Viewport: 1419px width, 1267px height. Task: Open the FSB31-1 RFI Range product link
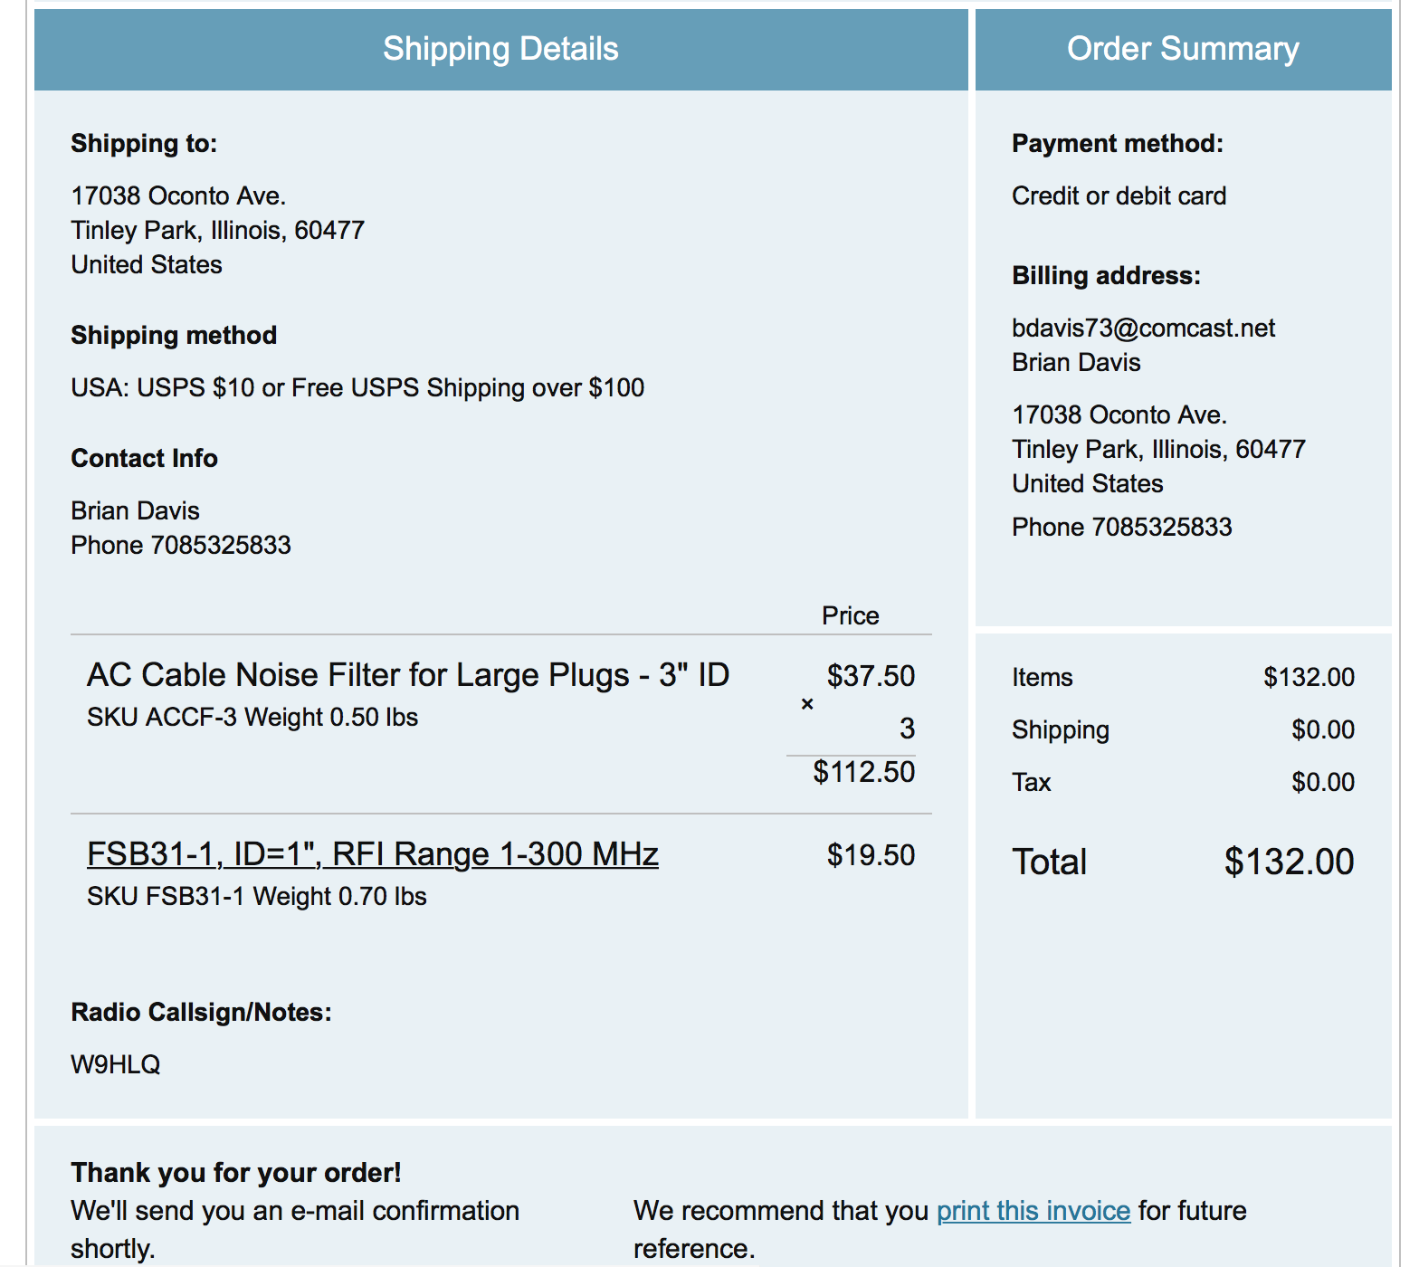tap(372, 854)
